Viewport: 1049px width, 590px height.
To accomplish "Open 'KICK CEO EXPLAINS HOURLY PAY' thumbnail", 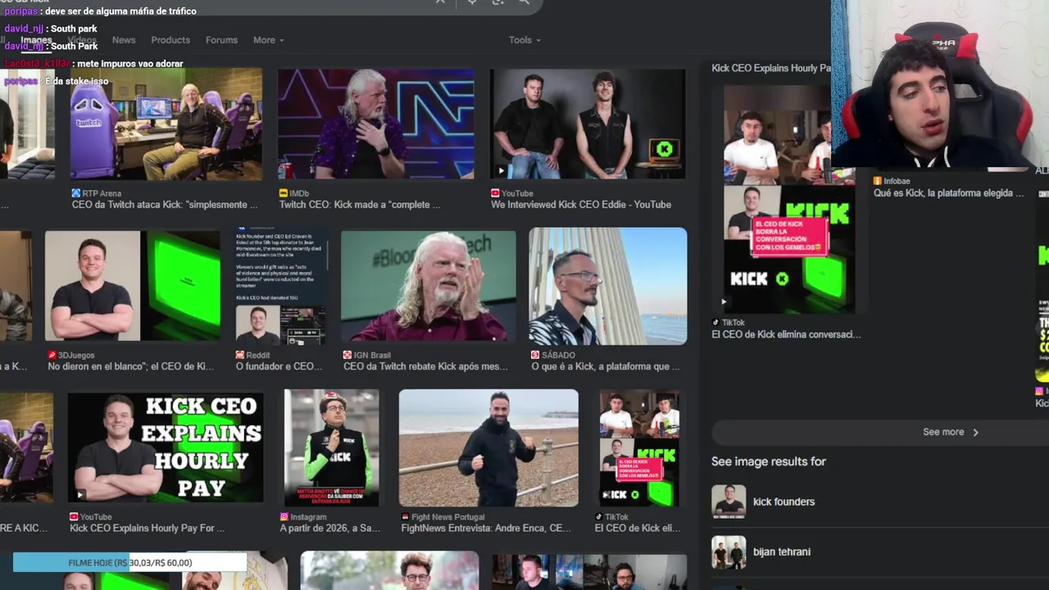I will point(166,447).
